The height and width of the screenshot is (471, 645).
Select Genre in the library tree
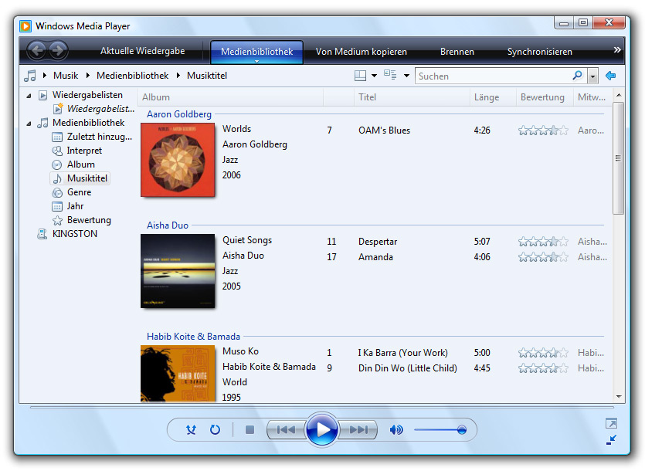pos(79,192)
